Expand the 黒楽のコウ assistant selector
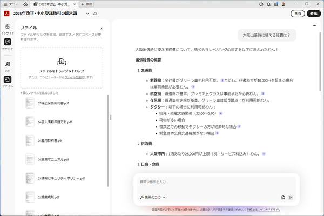Image resolution: width=324 pixels, height=216 pixels. 153,198
